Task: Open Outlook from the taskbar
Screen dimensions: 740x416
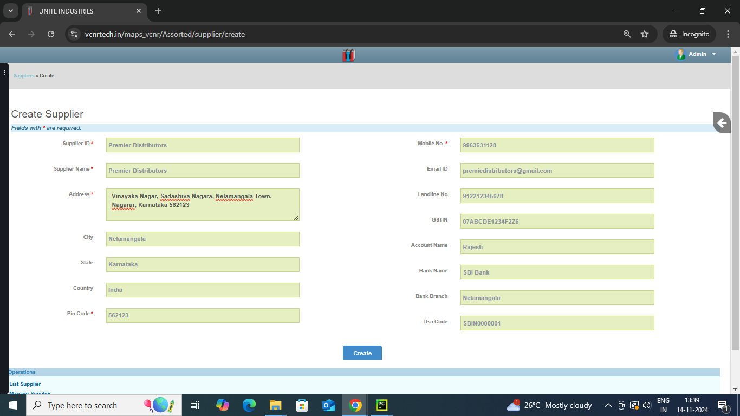Action: tap(328, 405)
